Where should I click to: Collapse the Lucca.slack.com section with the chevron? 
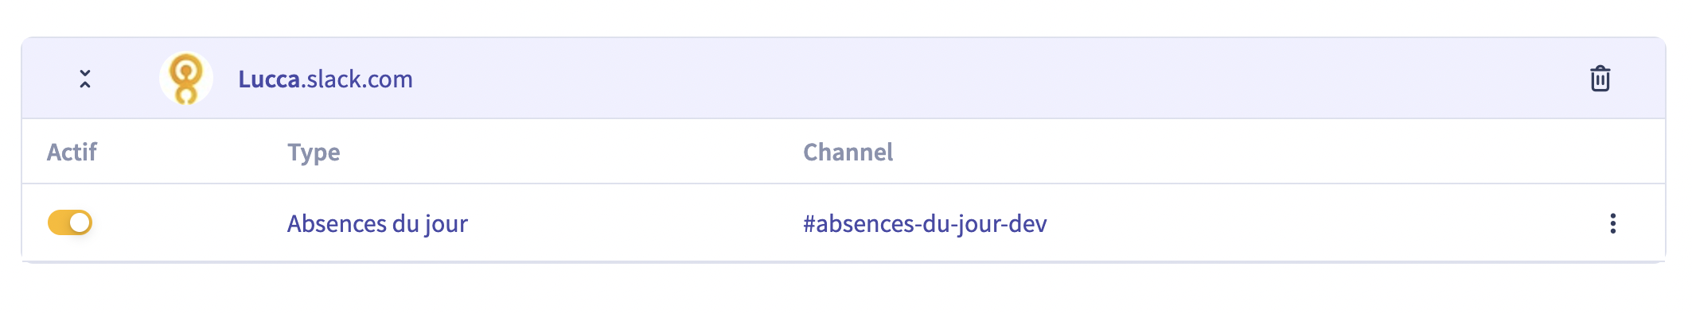pyautogui.click(x=85, y=79)
